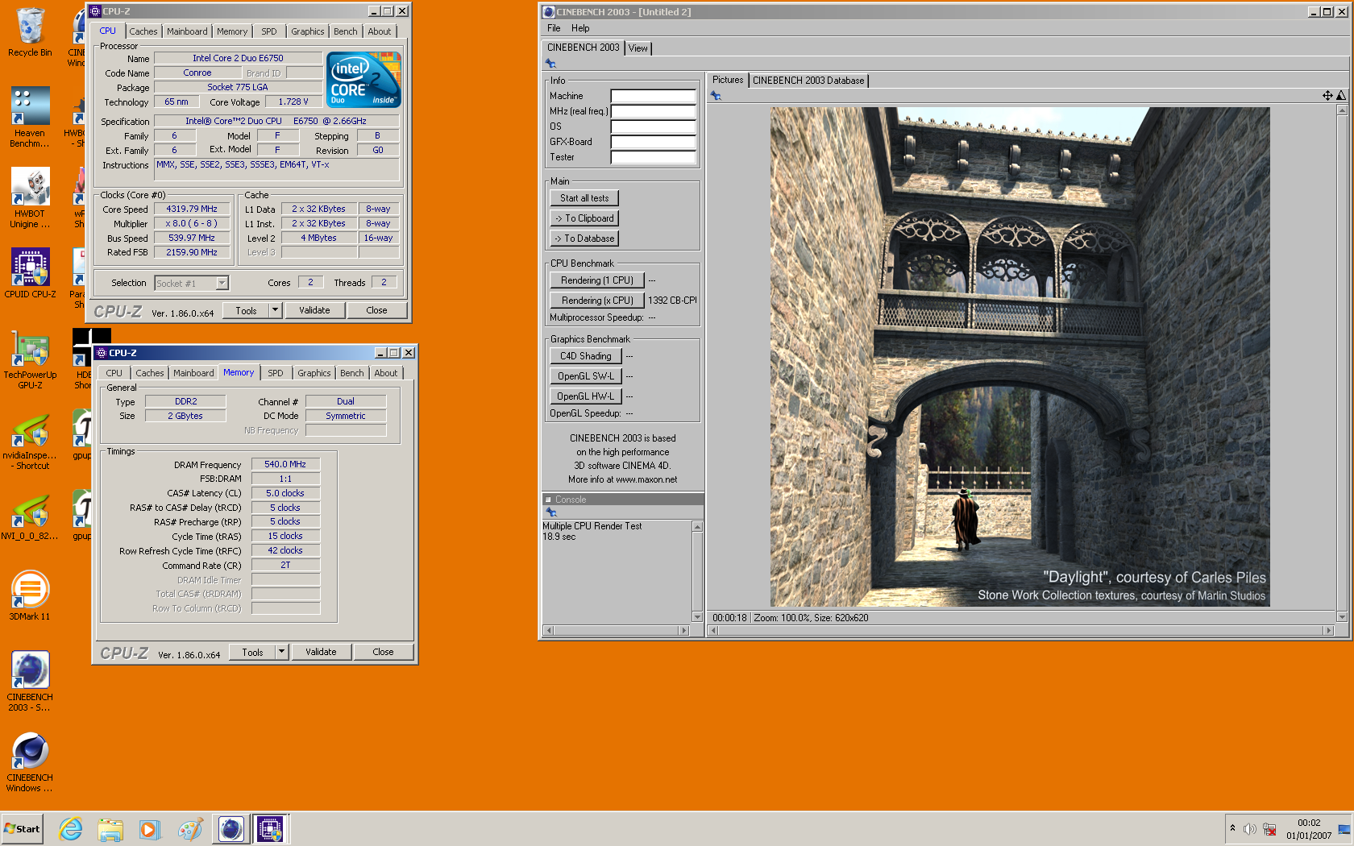1354x846 pixels.
Task: Switch to CINEBENCH taskbar button
Action: [x=231, y=829]
